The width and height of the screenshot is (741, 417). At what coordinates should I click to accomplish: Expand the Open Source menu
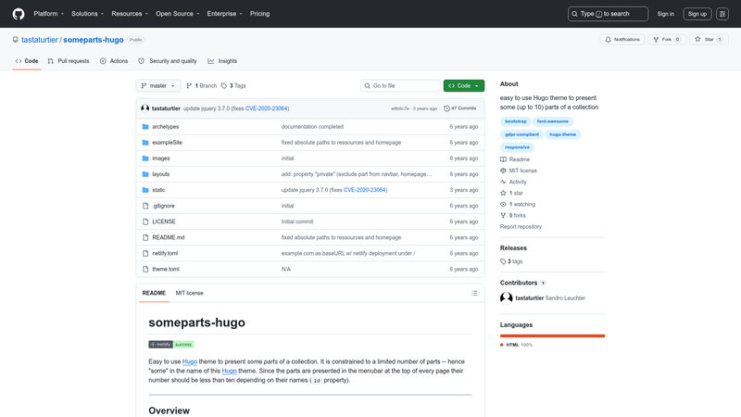(x=178, y=14)
